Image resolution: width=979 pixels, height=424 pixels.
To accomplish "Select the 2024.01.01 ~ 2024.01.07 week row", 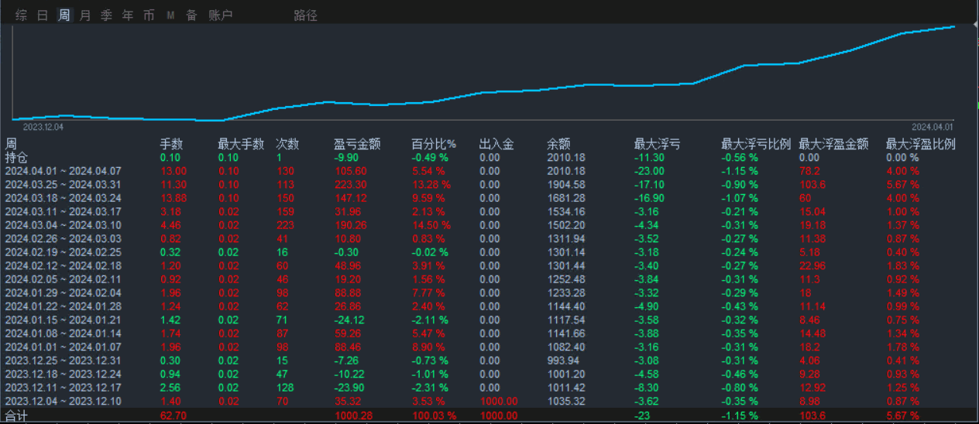I will [489, 347].
